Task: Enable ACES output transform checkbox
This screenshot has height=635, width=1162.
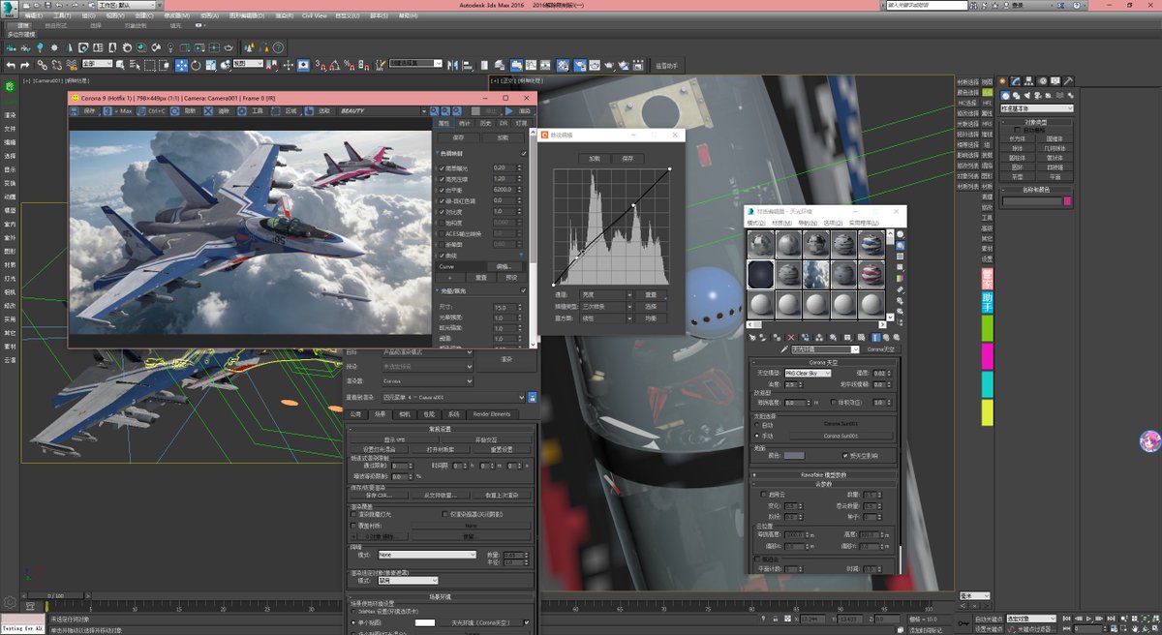Action: (x=442, y=234)
